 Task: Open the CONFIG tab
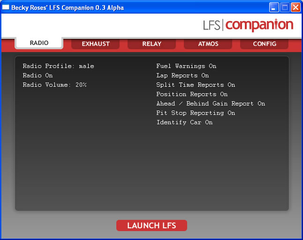click(x=265, y=44)
